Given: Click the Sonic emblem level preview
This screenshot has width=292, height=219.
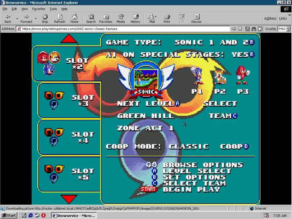Looking at the screenshot, I should (146, 80).
